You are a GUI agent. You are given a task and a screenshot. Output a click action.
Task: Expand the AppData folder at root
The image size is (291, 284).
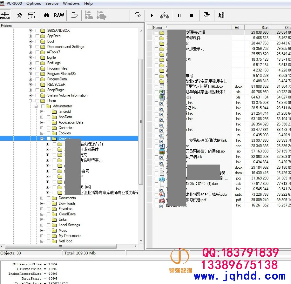click(x=30, y=36)
